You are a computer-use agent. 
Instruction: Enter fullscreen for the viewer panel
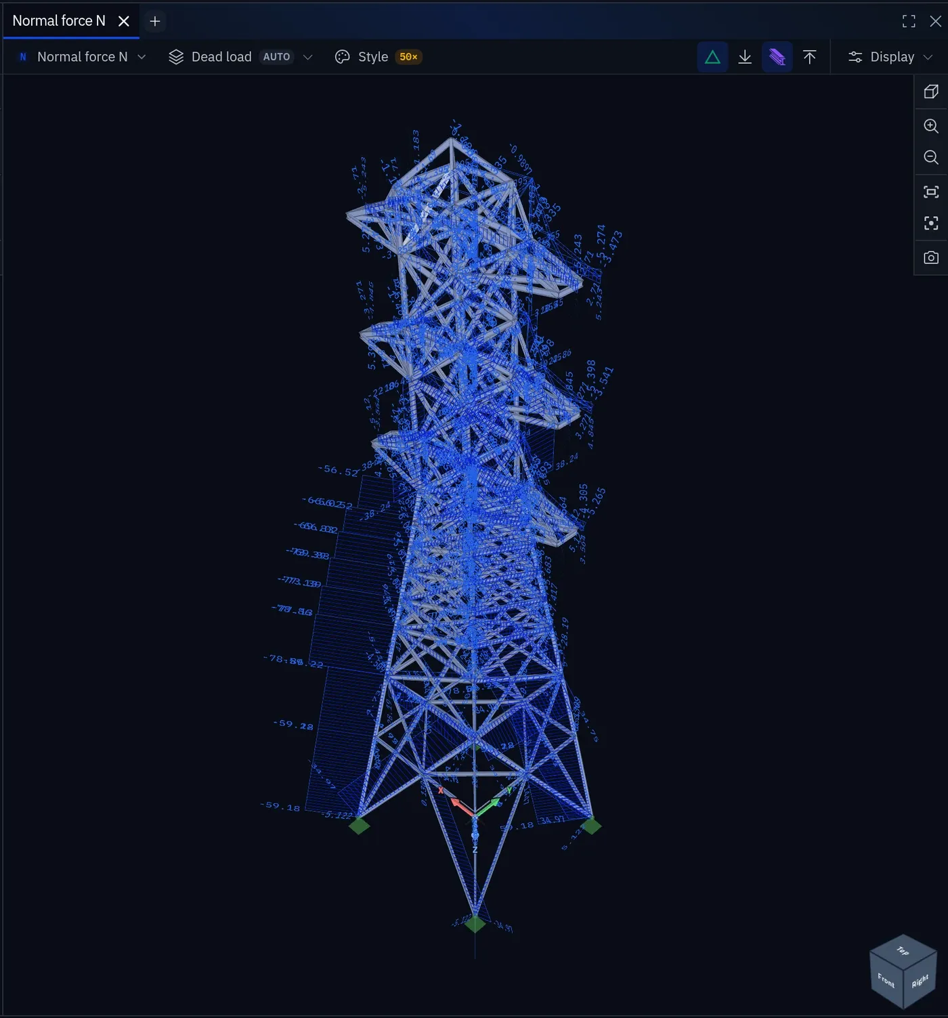point(909,21)
